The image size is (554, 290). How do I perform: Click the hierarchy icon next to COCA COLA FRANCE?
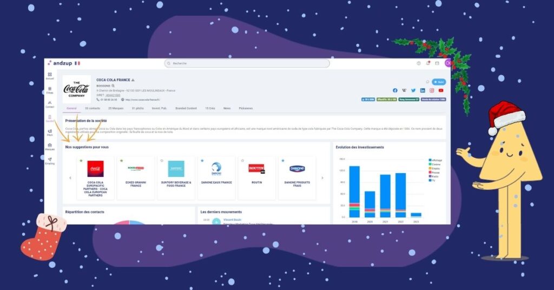[x=133, y=80]
